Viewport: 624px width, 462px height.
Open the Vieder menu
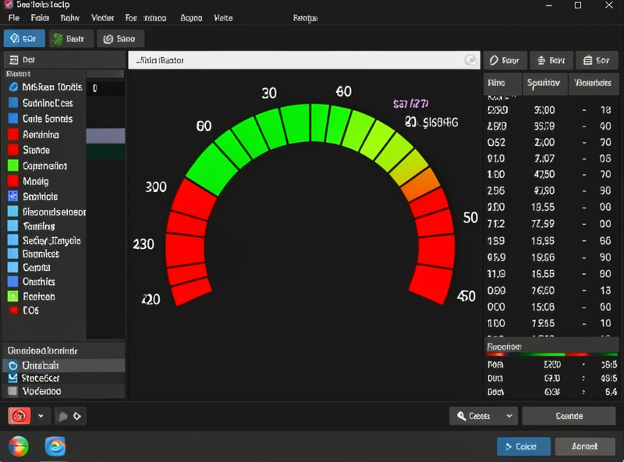[103, 18]
